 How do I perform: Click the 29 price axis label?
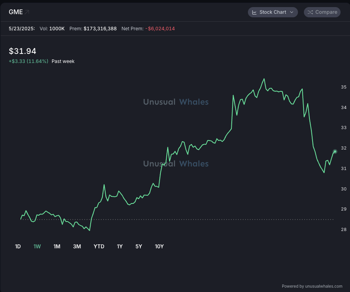tap(344, 209)
